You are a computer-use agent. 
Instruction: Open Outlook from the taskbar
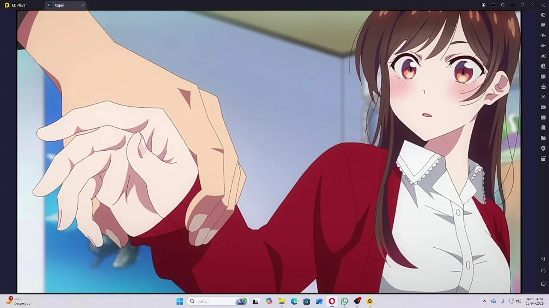(x=319, y=301)
